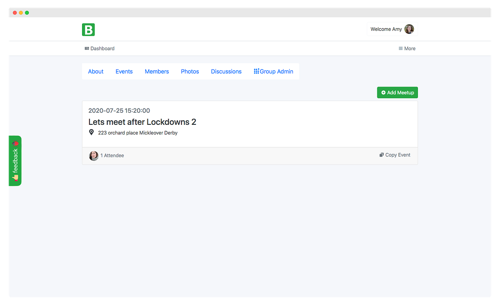Click the thumbs-up icon on feedback tab
This screenshot has height=305, width=500.
15,177
